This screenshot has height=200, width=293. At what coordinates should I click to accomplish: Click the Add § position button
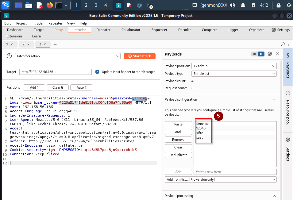pyautogui.click(x=34, y=87)
